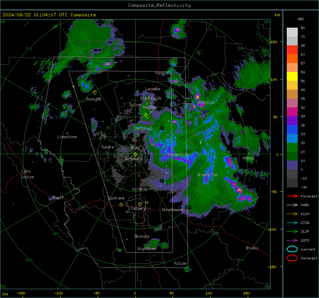Select the bright green 20–30 dBZ swatch

pos(292,147)
